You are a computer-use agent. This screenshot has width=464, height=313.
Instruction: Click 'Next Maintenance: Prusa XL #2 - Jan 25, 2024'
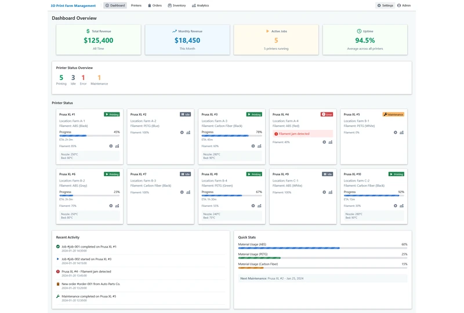322,278
